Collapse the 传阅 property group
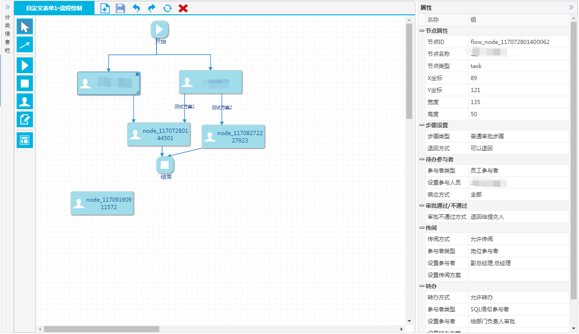The width and height of the screenshot is (579, 334). coord(422,228)
